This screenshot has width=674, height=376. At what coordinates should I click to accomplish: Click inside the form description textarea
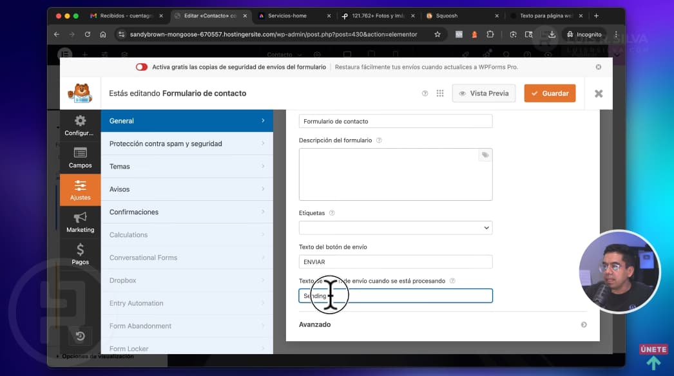pos(396,174)
